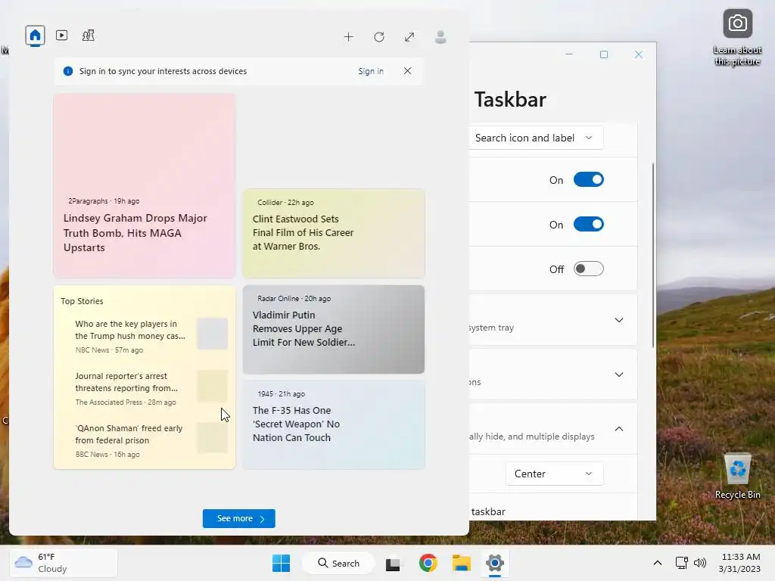
Task: Turn off the first On toggle in Taskbar settings
Action: coord(589,180)
